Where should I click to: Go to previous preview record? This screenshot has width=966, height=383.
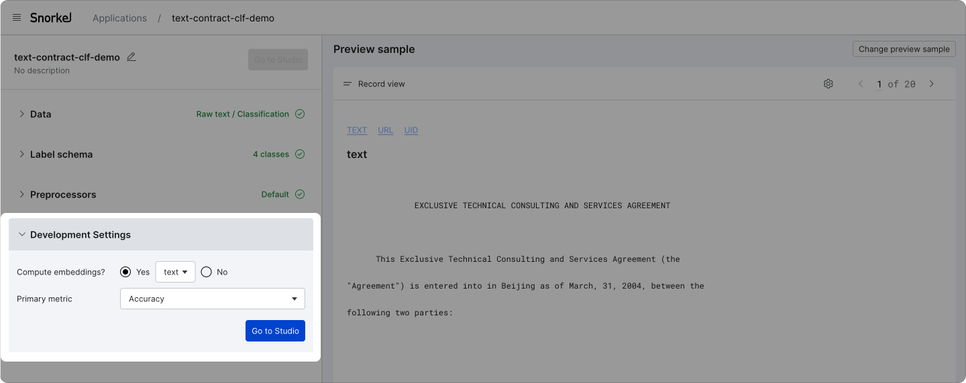coord(861,84)
